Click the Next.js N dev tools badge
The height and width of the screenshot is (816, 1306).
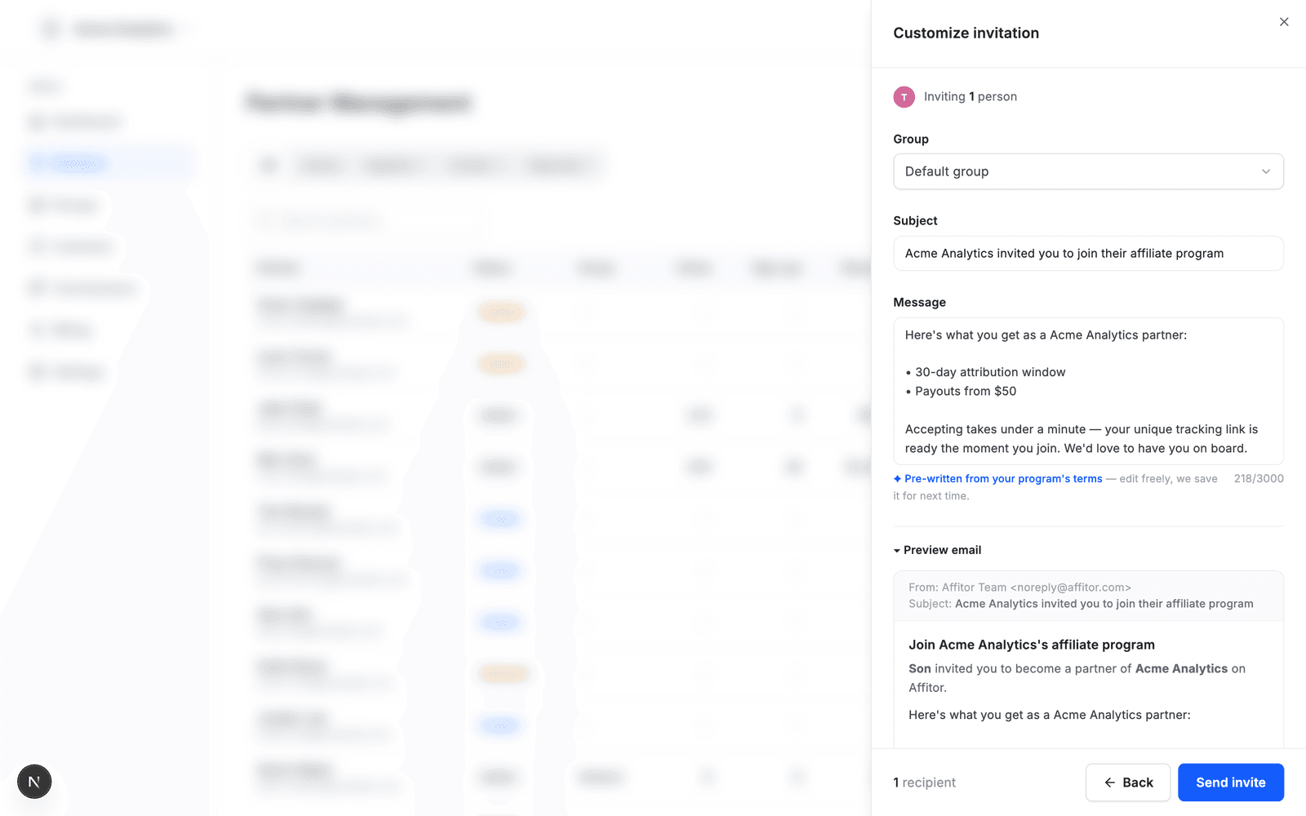click(34, 782)
